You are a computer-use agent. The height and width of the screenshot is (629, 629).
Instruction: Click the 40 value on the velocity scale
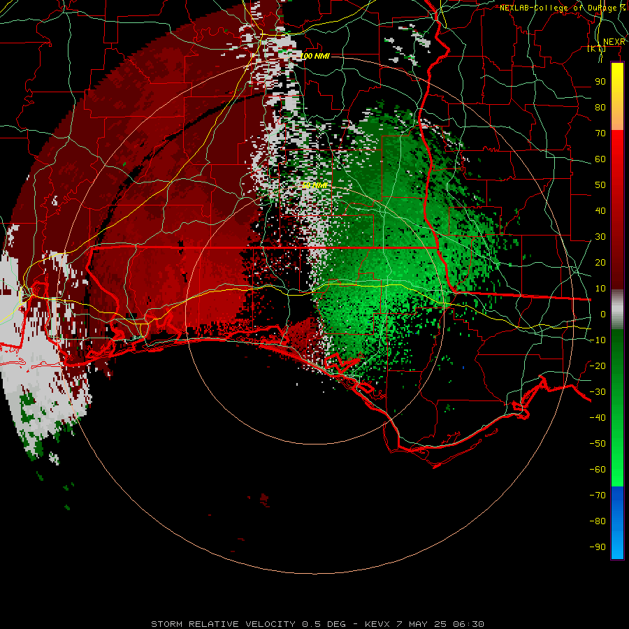coord(600,211)
